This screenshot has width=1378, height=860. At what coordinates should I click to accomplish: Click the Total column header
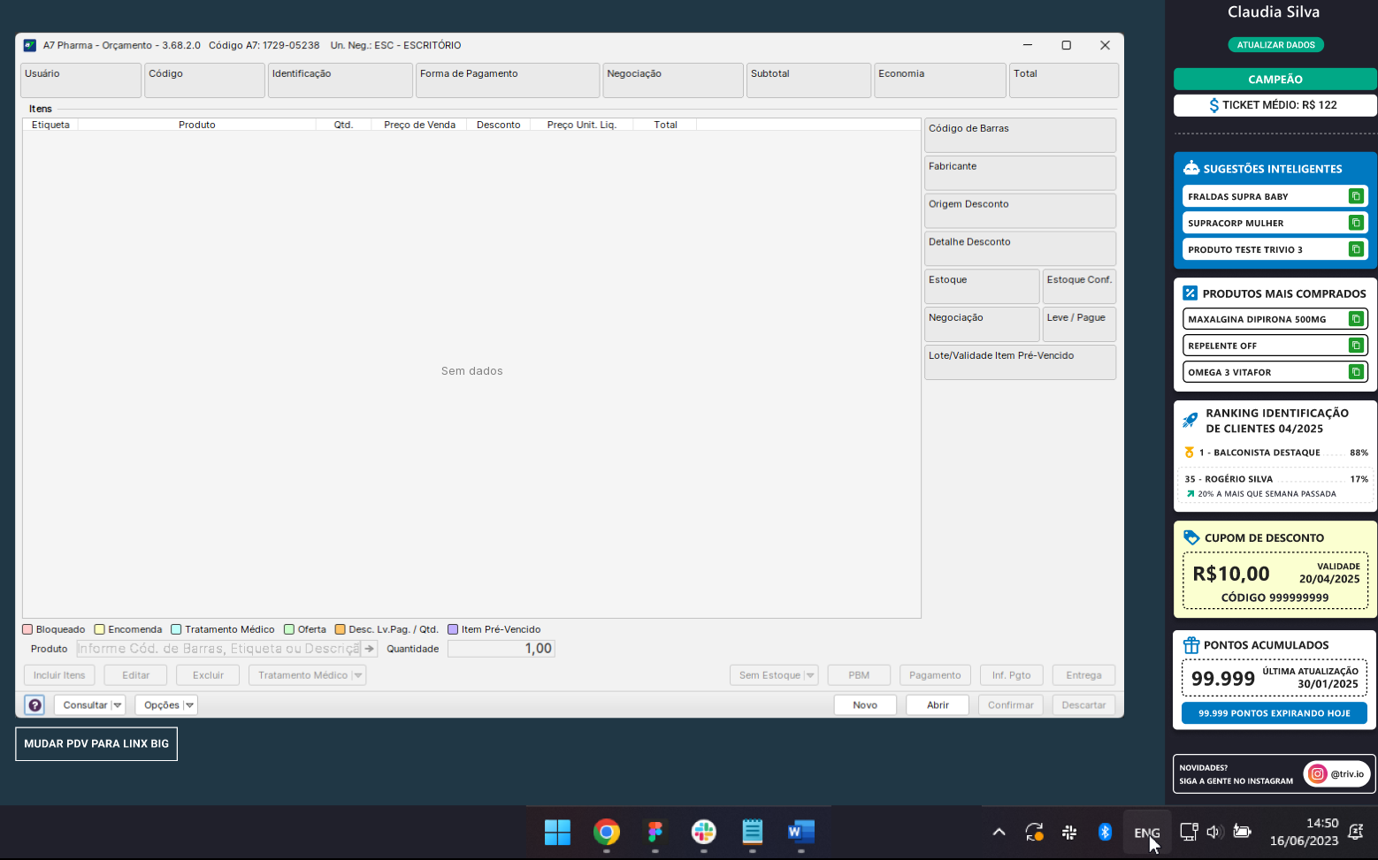tap(665, 125)
